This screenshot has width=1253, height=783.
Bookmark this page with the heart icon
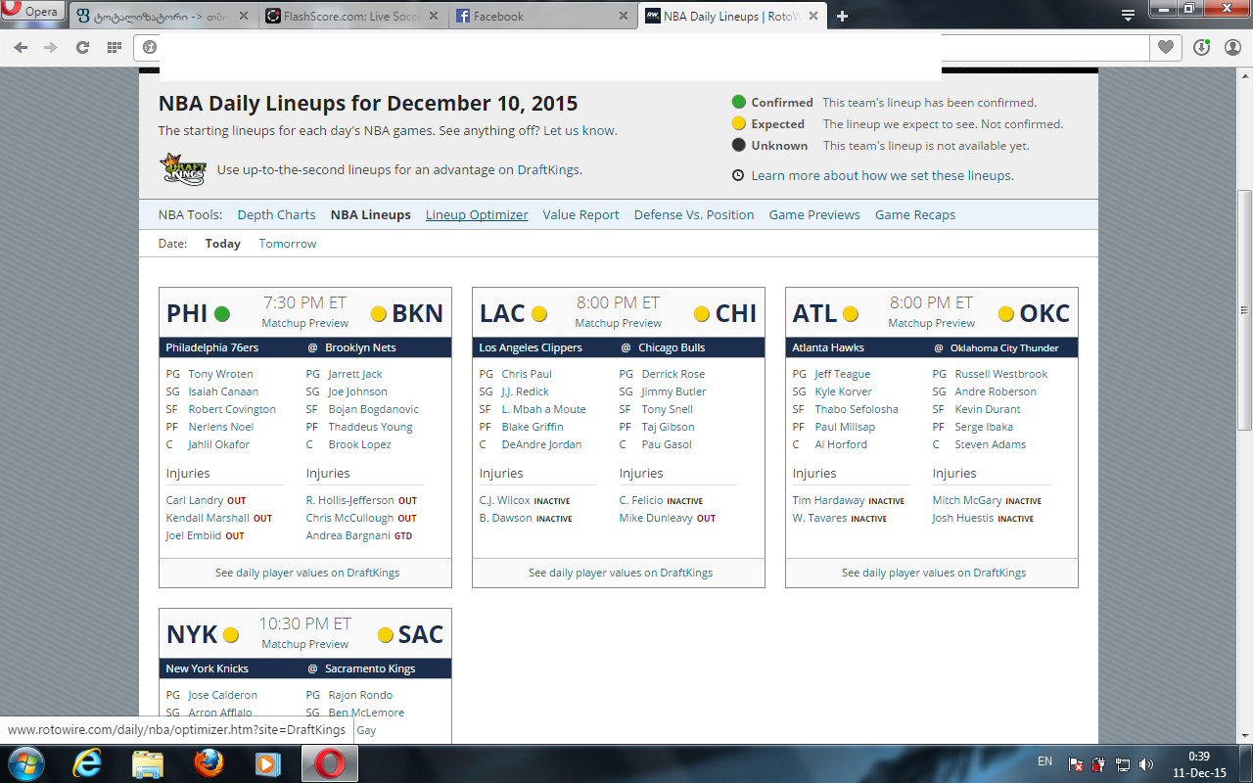(1165, 47)
